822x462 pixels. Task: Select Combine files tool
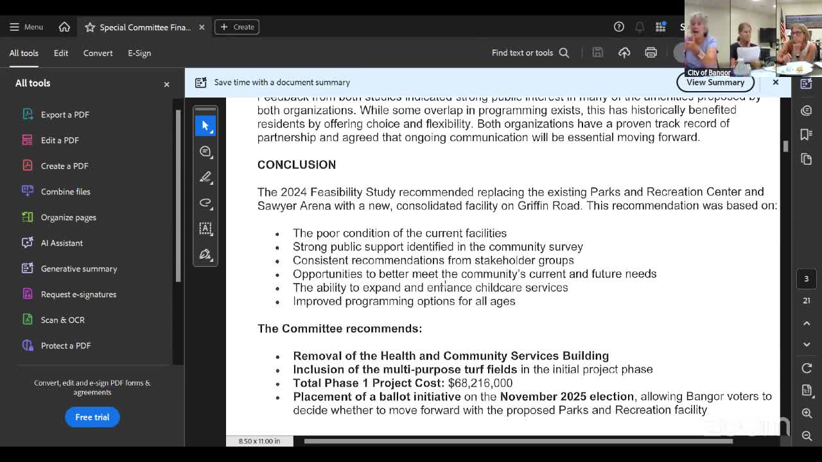click(66, 191)
